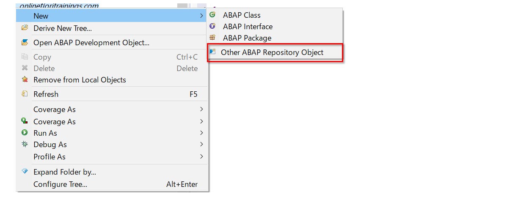This screenshot has height=197, width=518.
Task: Click the green Run As play icon
Action: click(x=25, y=133)
